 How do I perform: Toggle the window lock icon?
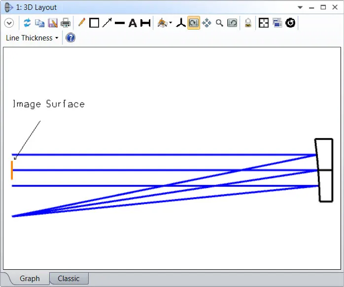(x=248, y=23)
